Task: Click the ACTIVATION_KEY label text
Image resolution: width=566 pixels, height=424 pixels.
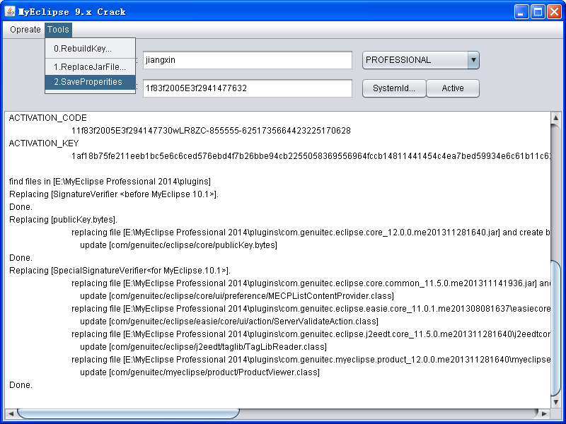Action: (x=44, y=143)
